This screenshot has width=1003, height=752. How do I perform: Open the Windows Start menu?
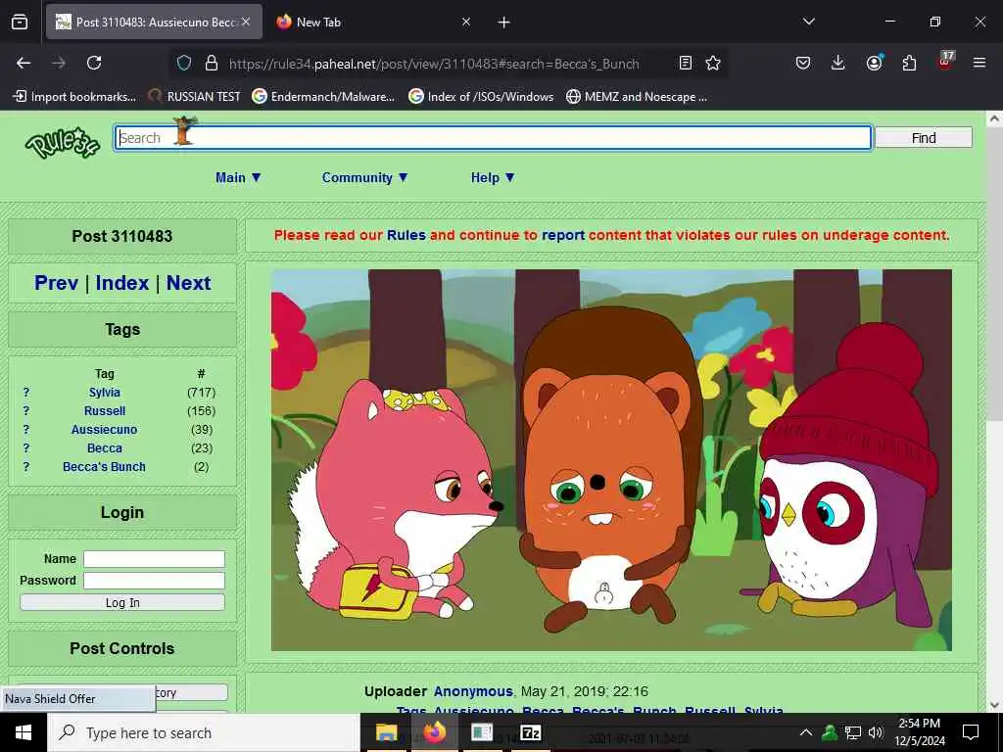(24, 732)
